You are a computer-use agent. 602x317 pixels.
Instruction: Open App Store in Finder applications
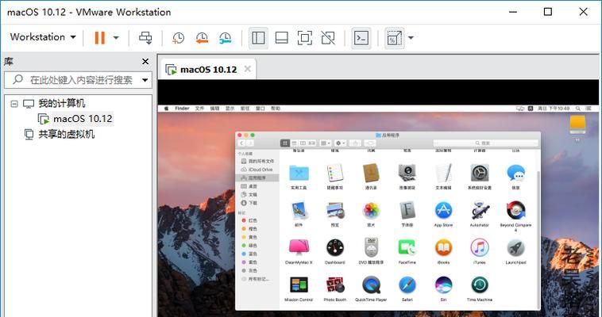click(443, 211)
